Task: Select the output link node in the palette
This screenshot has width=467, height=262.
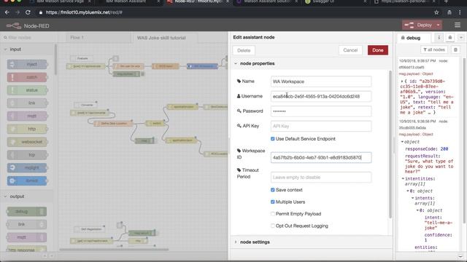Action: pos(26,224)
